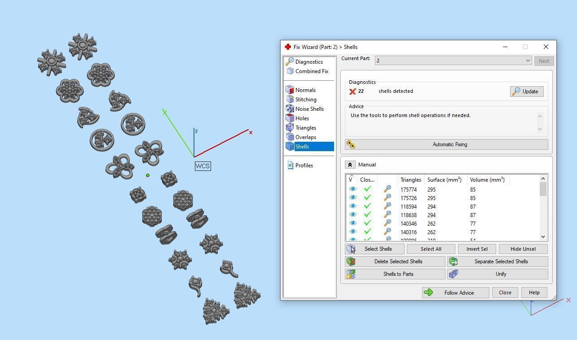Click the Select Shells button
Viewport: 577px width, 340px height.
tap(374, 249)
